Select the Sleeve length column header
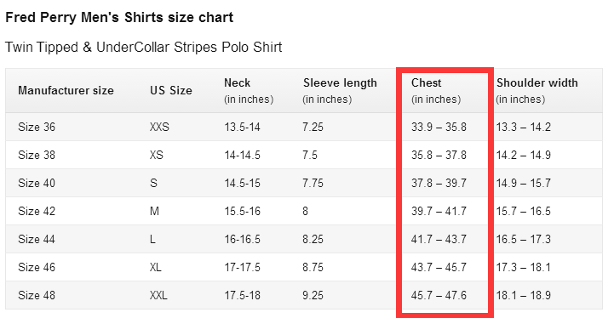 pyautogui.click(x=340, y=91)
